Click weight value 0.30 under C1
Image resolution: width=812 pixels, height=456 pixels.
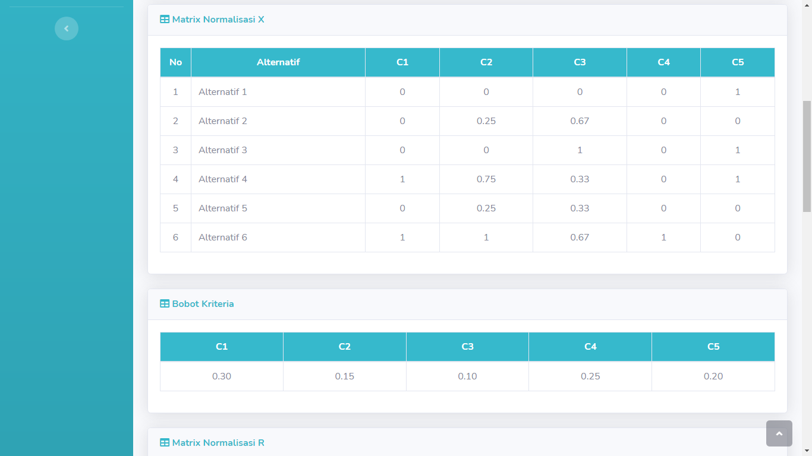coord(222,376)
